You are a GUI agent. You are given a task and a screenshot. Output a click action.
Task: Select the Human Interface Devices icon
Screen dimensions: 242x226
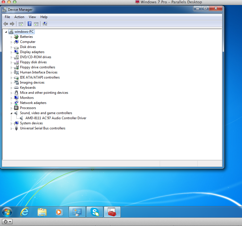point(16,72)
